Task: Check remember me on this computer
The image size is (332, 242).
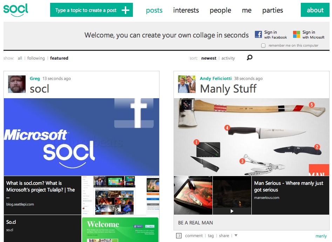Action: pyautogui.click(x=263, y=46)
